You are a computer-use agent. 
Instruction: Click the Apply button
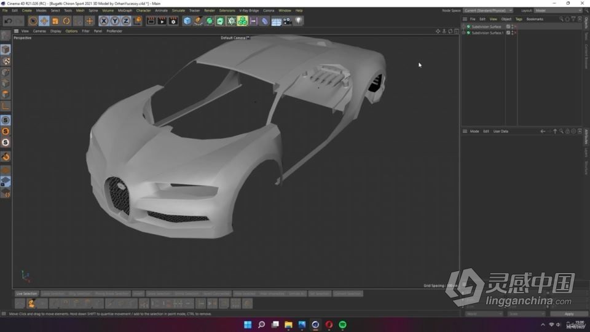tap(569, 314)
